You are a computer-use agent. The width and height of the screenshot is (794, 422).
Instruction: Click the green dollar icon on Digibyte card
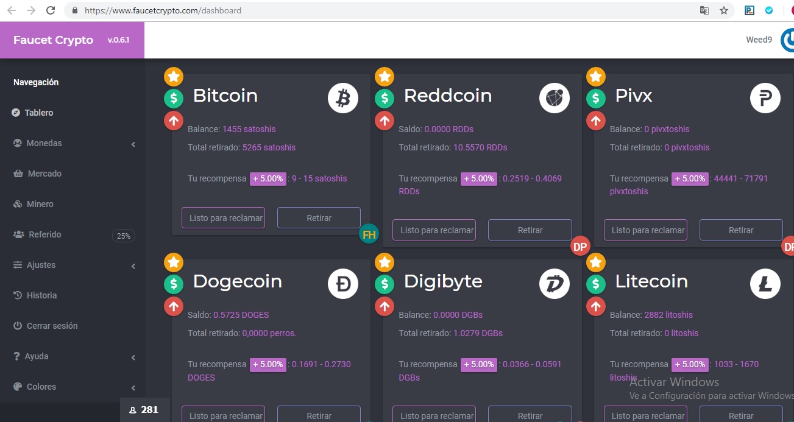385,284
